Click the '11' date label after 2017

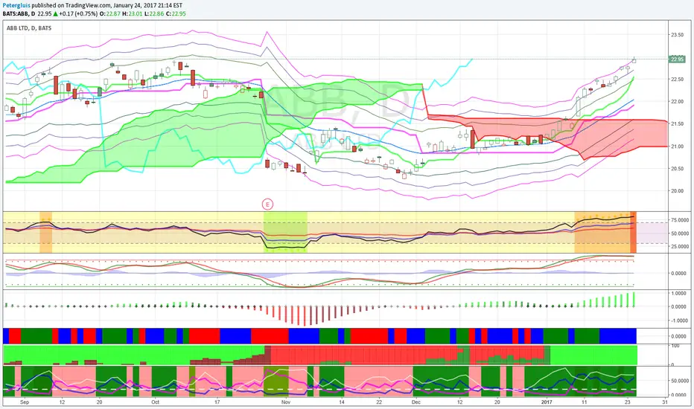click(585, 402)
